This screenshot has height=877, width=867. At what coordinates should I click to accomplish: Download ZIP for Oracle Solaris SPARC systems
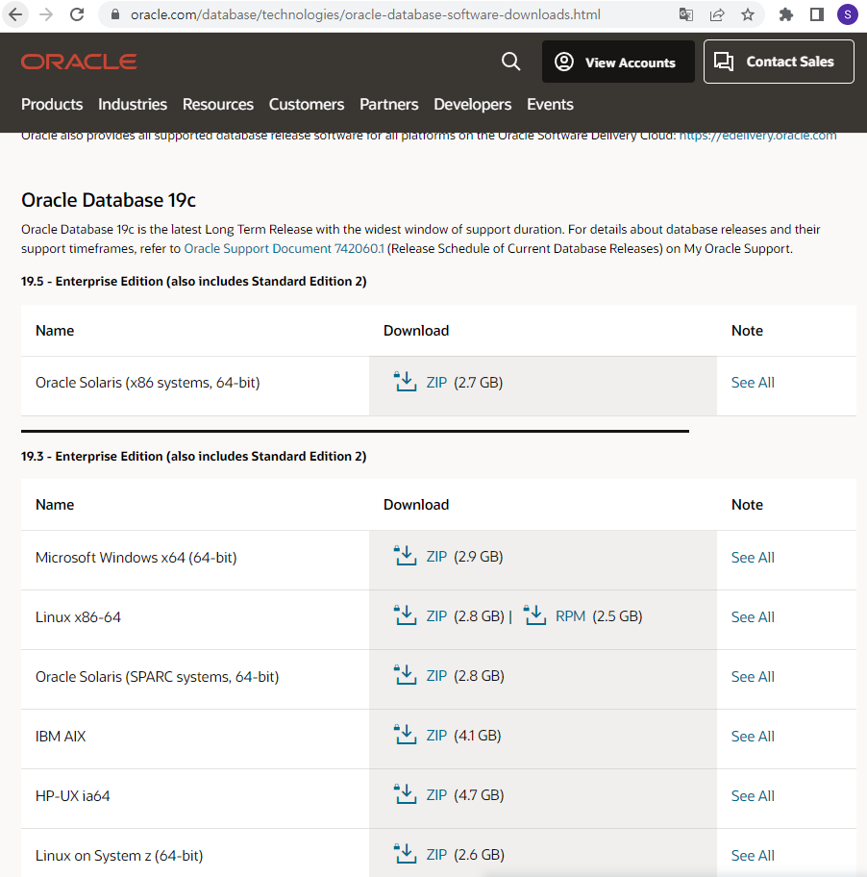point(436,676)
